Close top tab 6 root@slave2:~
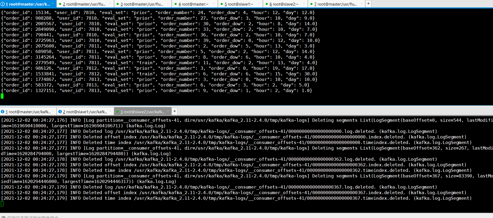The image size is (493, 218). coord(304,4)
